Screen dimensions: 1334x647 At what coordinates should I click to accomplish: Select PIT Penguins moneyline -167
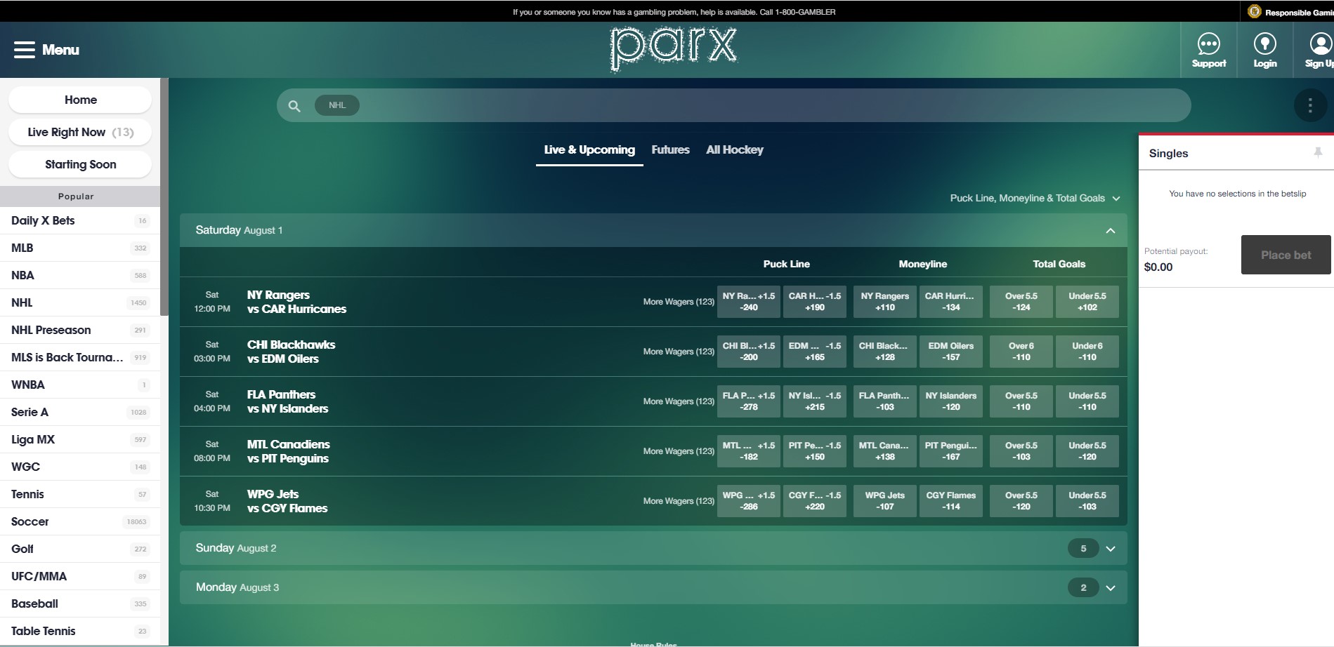pos(951,451)
